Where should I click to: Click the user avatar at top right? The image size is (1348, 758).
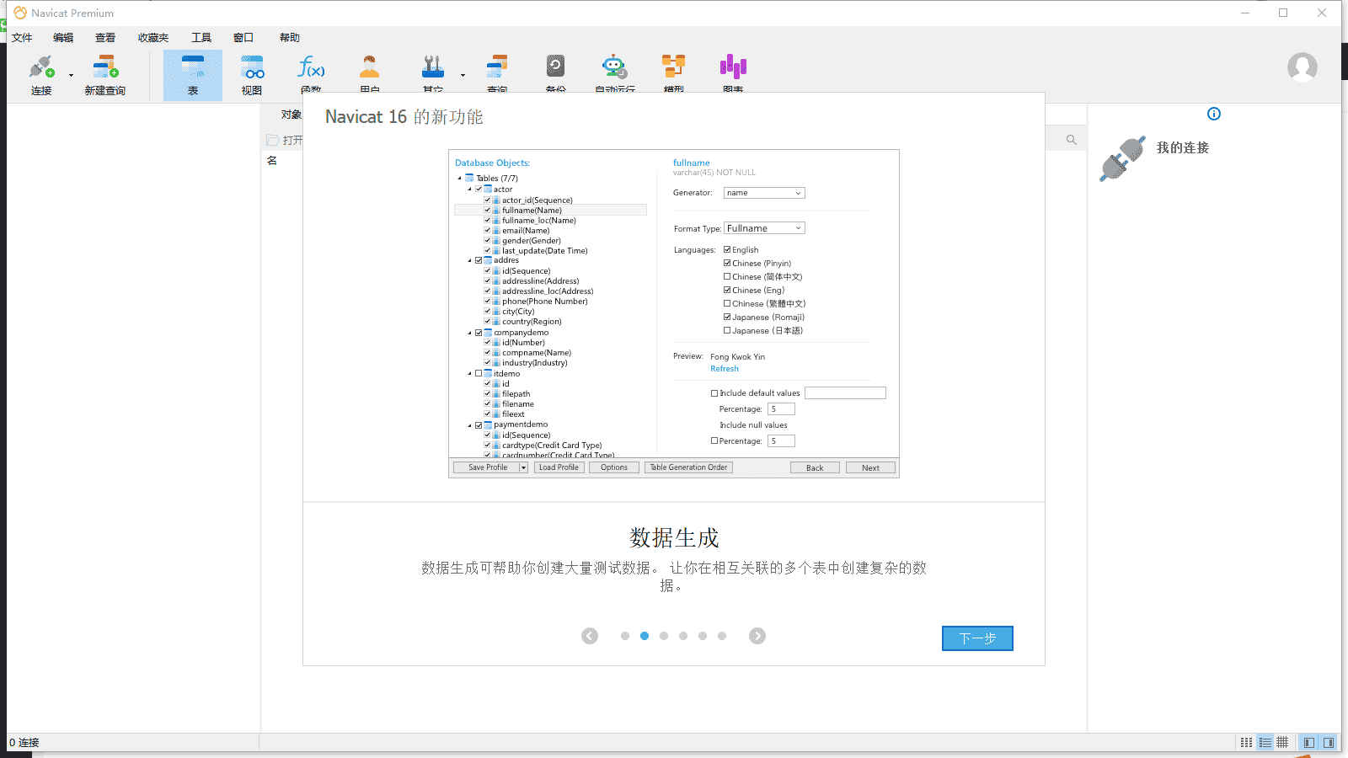click(1302, 67)
